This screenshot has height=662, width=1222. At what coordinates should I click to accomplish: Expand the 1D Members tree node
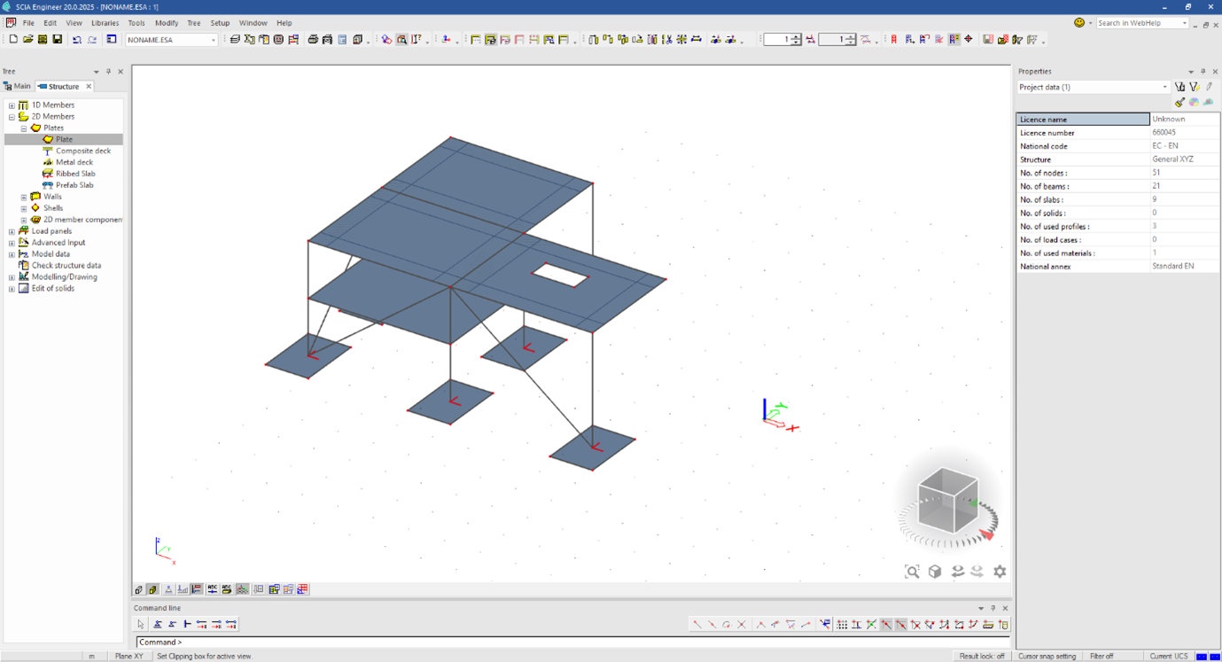pyautogui.click(x=12, y=105)
